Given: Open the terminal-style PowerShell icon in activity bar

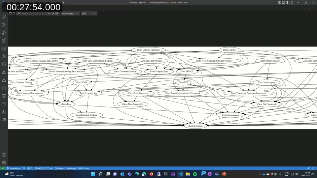Looking at the screenshot, I should pos(4,64).
